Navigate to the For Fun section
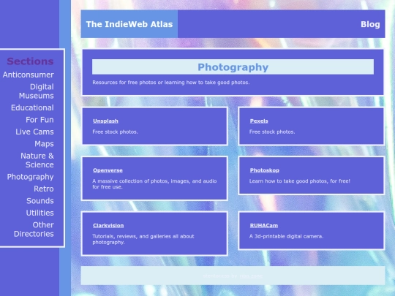The width and height of the screenshot is (395, 296). (39, 120)
